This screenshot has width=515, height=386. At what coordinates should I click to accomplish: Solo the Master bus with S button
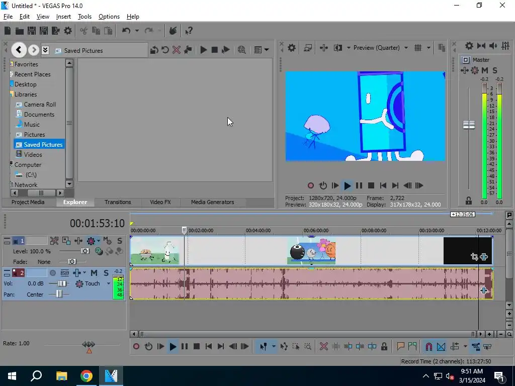495,70
